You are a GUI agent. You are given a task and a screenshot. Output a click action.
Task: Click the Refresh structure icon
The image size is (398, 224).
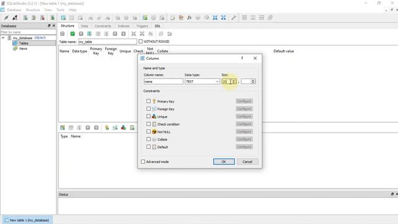(x=62, y=34)
